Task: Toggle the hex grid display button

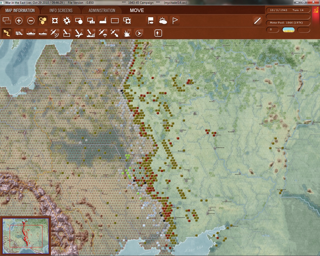Action: point(43,21)
